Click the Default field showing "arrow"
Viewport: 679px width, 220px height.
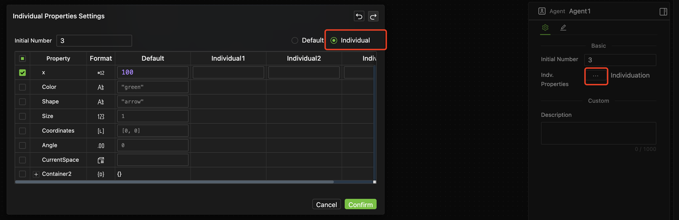coord(153,102)
